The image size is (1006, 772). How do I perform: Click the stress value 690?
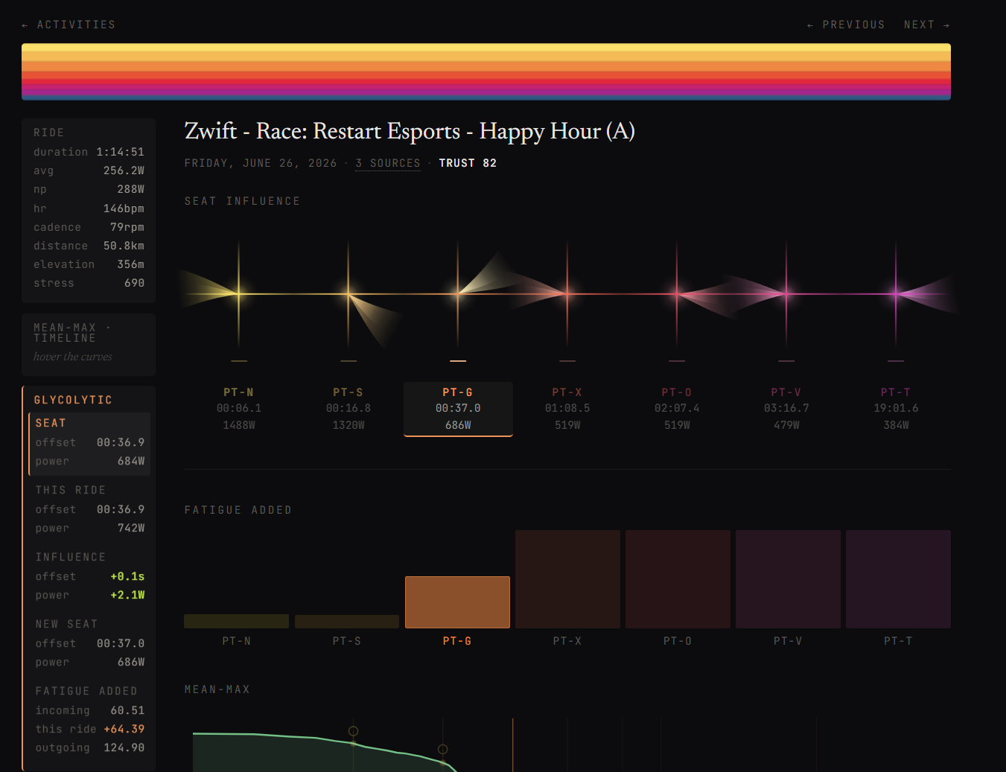[135, 283]
